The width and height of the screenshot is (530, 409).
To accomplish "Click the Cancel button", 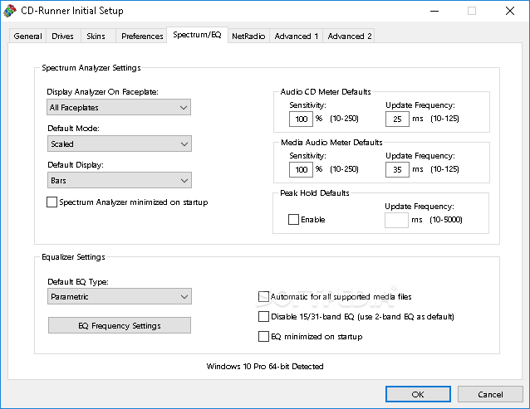I will tap(490, 394).
